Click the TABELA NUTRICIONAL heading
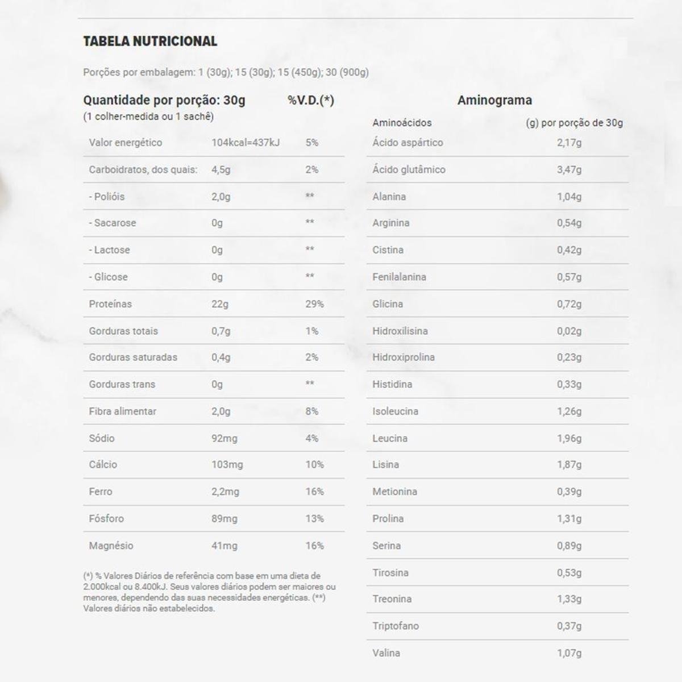This screenshot has width=682, height=682. [x=150, y=41]
